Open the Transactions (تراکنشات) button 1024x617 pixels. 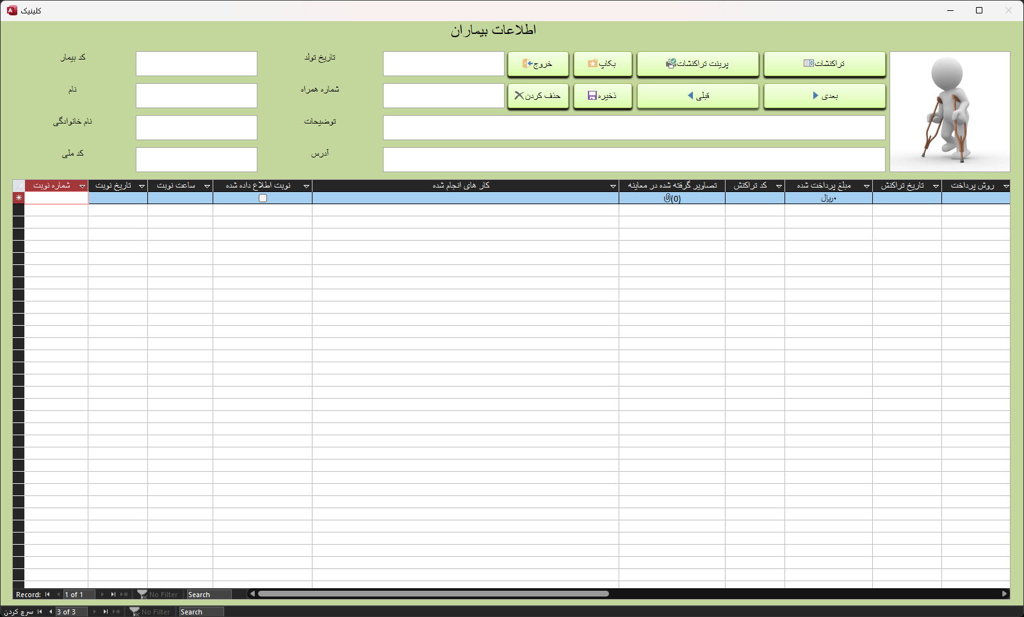pos(824,64)
